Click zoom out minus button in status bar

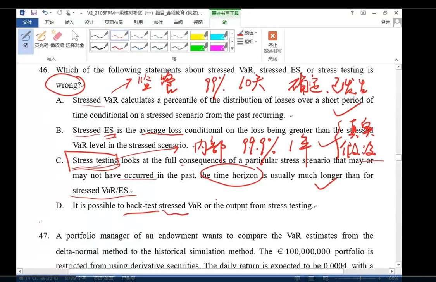336,278
